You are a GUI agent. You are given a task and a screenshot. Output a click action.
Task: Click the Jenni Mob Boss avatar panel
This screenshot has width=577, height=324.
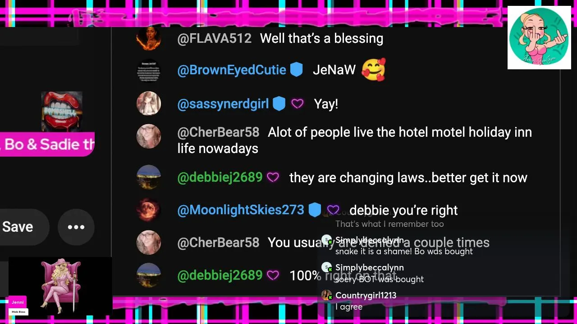pyautogui.click(x=60, y=286)
